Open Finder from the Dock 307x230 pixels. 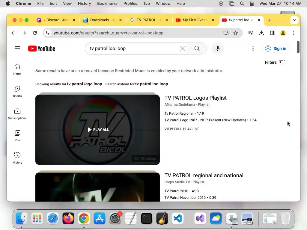[x=21, y=218]
